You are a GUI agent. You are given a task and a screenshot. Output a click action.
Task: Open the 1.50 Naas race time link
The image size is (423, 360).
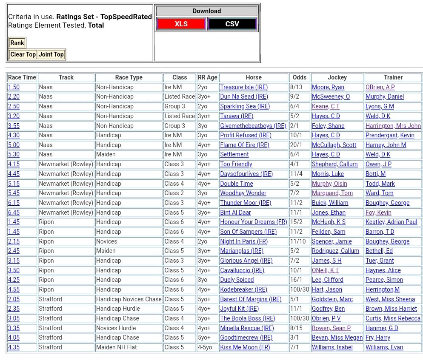[x=14, y=87]
